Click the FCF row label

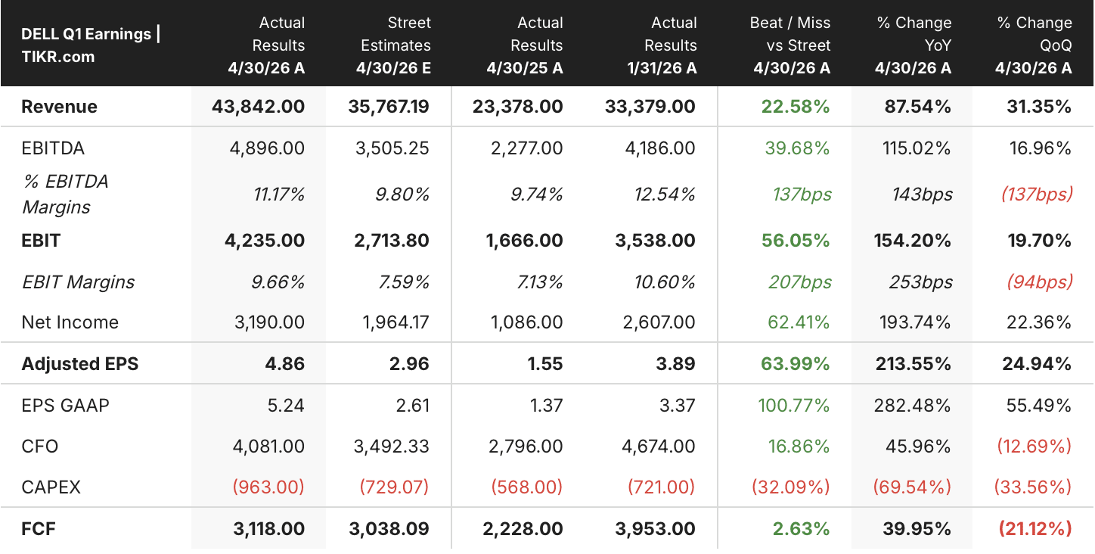pos(38,528)
